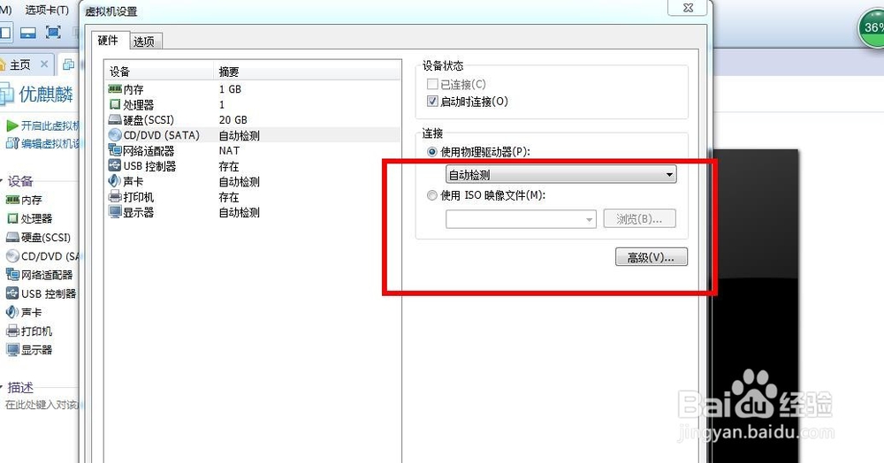Click the 摘要 column header
884x463 pixels.
[x=308, y=72]
